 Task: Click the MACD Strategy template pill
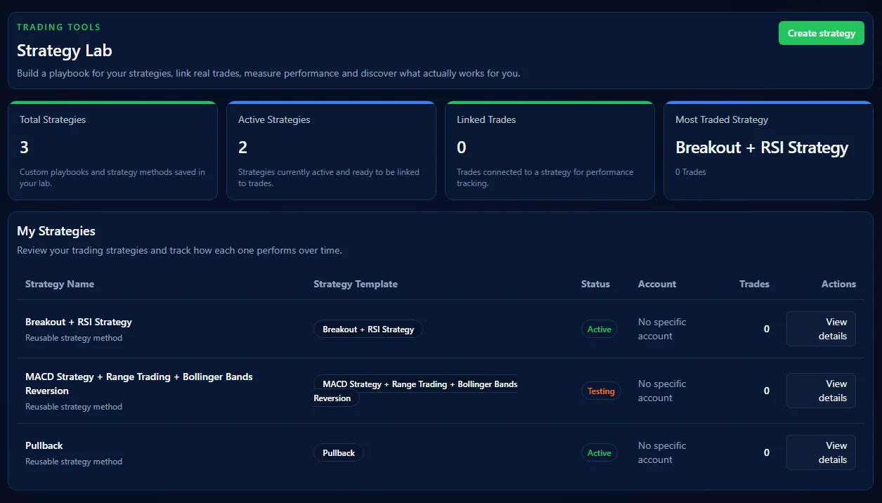tap(415, 391)
